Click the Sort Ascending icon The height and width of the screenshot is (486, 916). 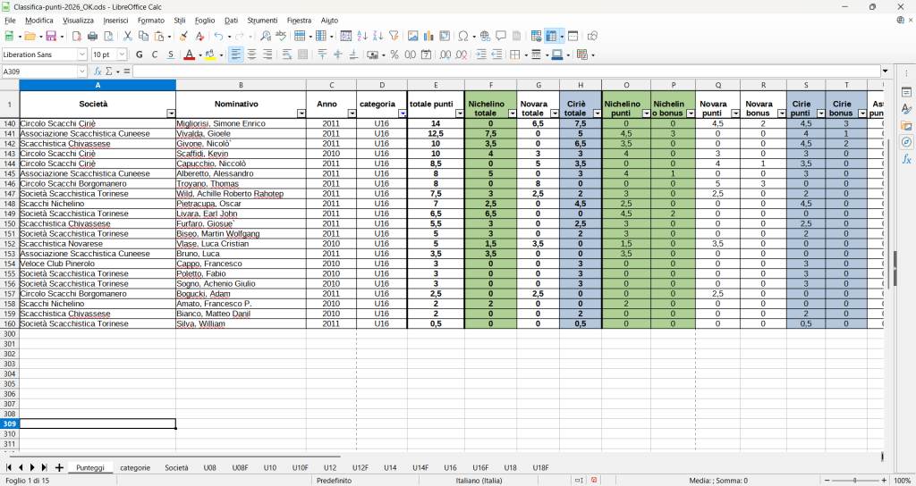pyautogui.click(x=362, y=37)
